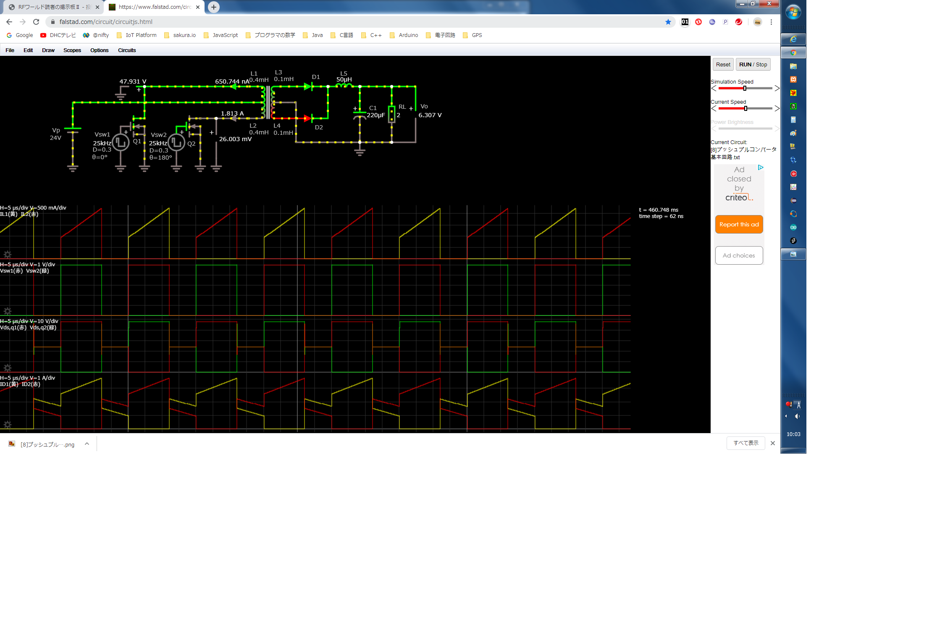Open settings gear of IL1/IL2 scope
This screenshot has width=945, height=641.
pos(7,255)
